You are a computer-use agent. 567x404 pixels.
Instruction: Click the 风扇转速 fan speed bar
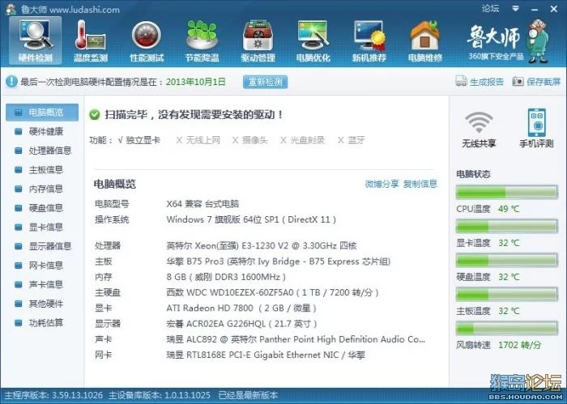point(506,329)
